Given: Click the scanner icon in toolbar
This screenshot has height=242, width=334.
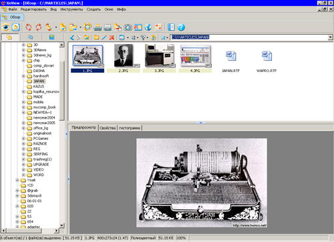Looking at the screenshot, I should pos(108,27).
